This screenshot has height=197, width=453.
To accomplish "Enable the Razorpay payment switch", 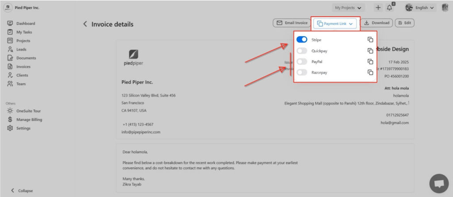I will pyautogui.click(x=302, y=72).
